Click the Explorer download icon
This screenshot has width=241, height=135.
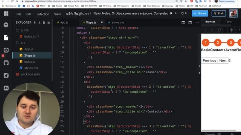(x=35, y=22)
